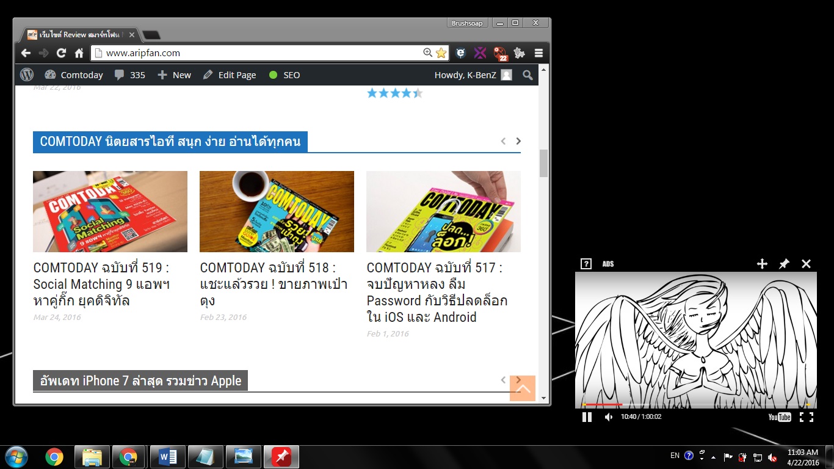Open the COMTODAY 519 magazine thumbnail

[x=110, y=211]
